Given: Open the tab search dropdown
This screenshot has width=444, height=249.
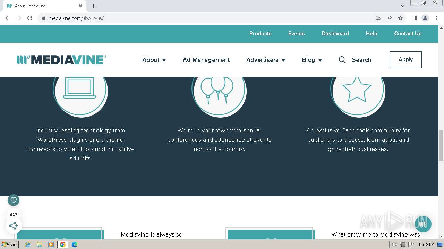Looking at the screenshot, I should click(403, 6).
